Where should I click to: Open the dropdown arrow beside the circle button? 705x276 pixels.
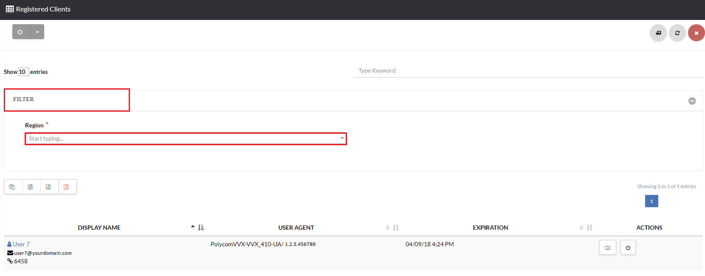37,32
